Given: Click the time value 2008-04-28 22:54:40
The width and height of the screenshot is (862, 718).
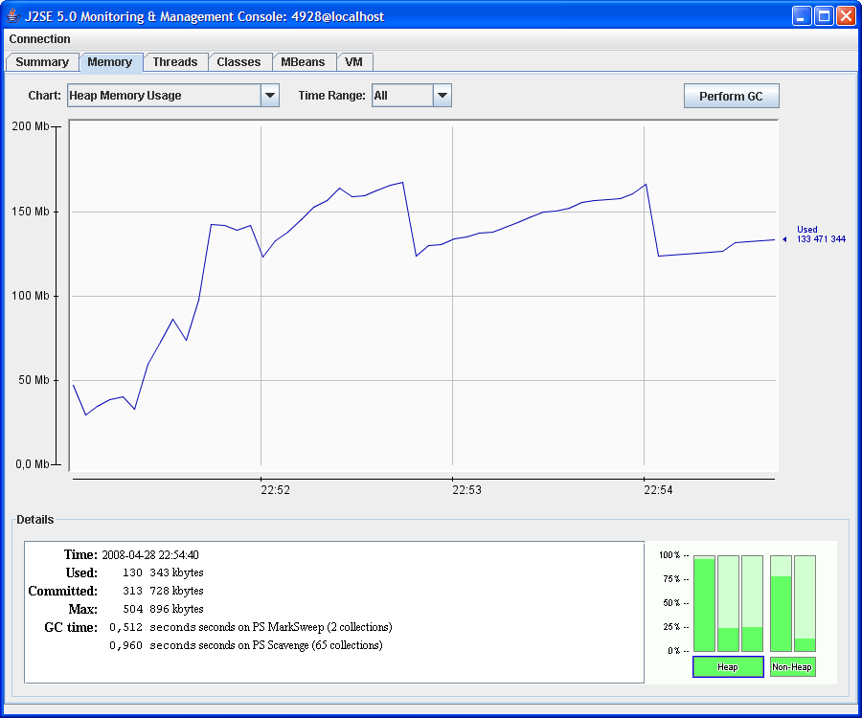Looking at the screenshot, I should pyautogui.click(x=150, y=555).
